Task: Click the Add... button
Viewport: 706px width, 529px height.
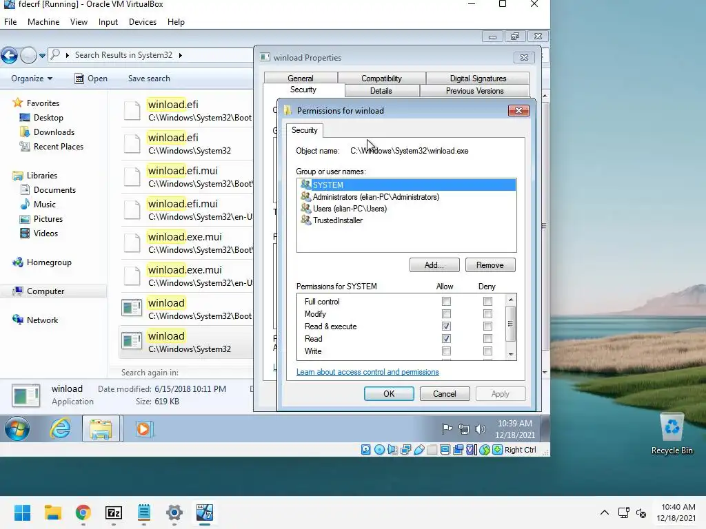Action: point(434,265)
